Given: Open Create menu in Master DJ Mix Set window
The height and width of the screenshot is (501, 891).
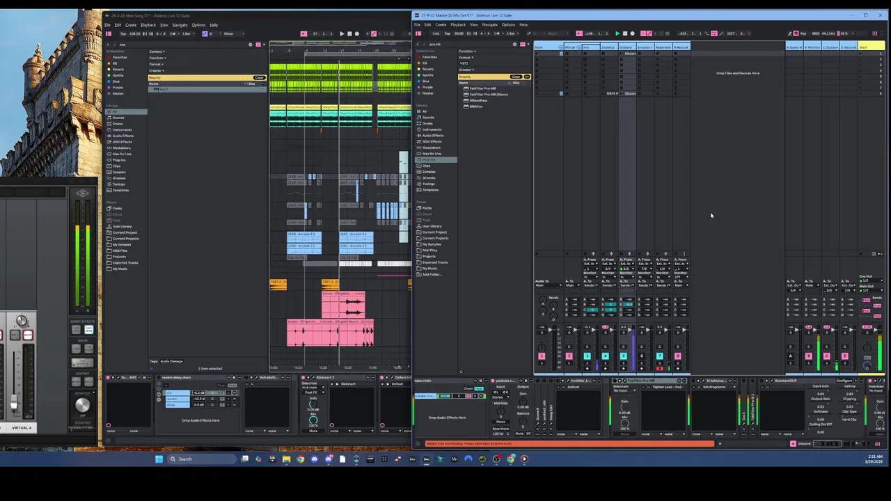Looking at the screenshot, I should click(441, 25).
